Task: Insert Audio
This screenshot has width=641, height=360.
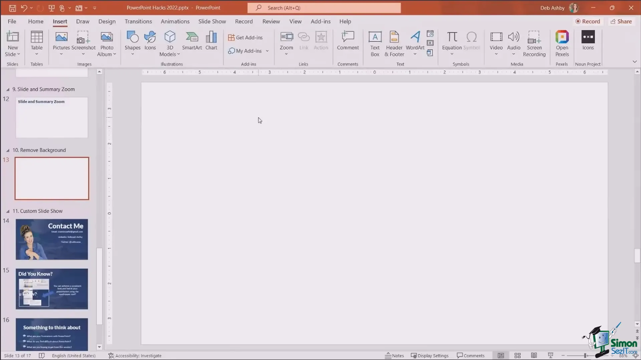Action: (514, 44)
